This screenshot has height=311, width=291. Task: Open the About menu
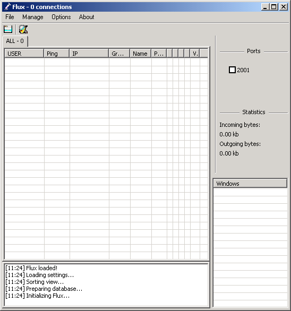pyautogui.click(x=87, y=17)
